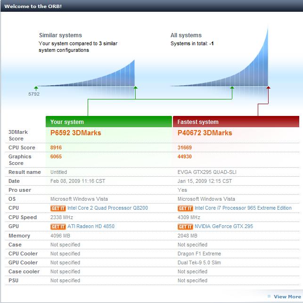This screenshot has width=303, height=303.
Task: Click graphics score value 6065
Action: [x=56, y=156]
